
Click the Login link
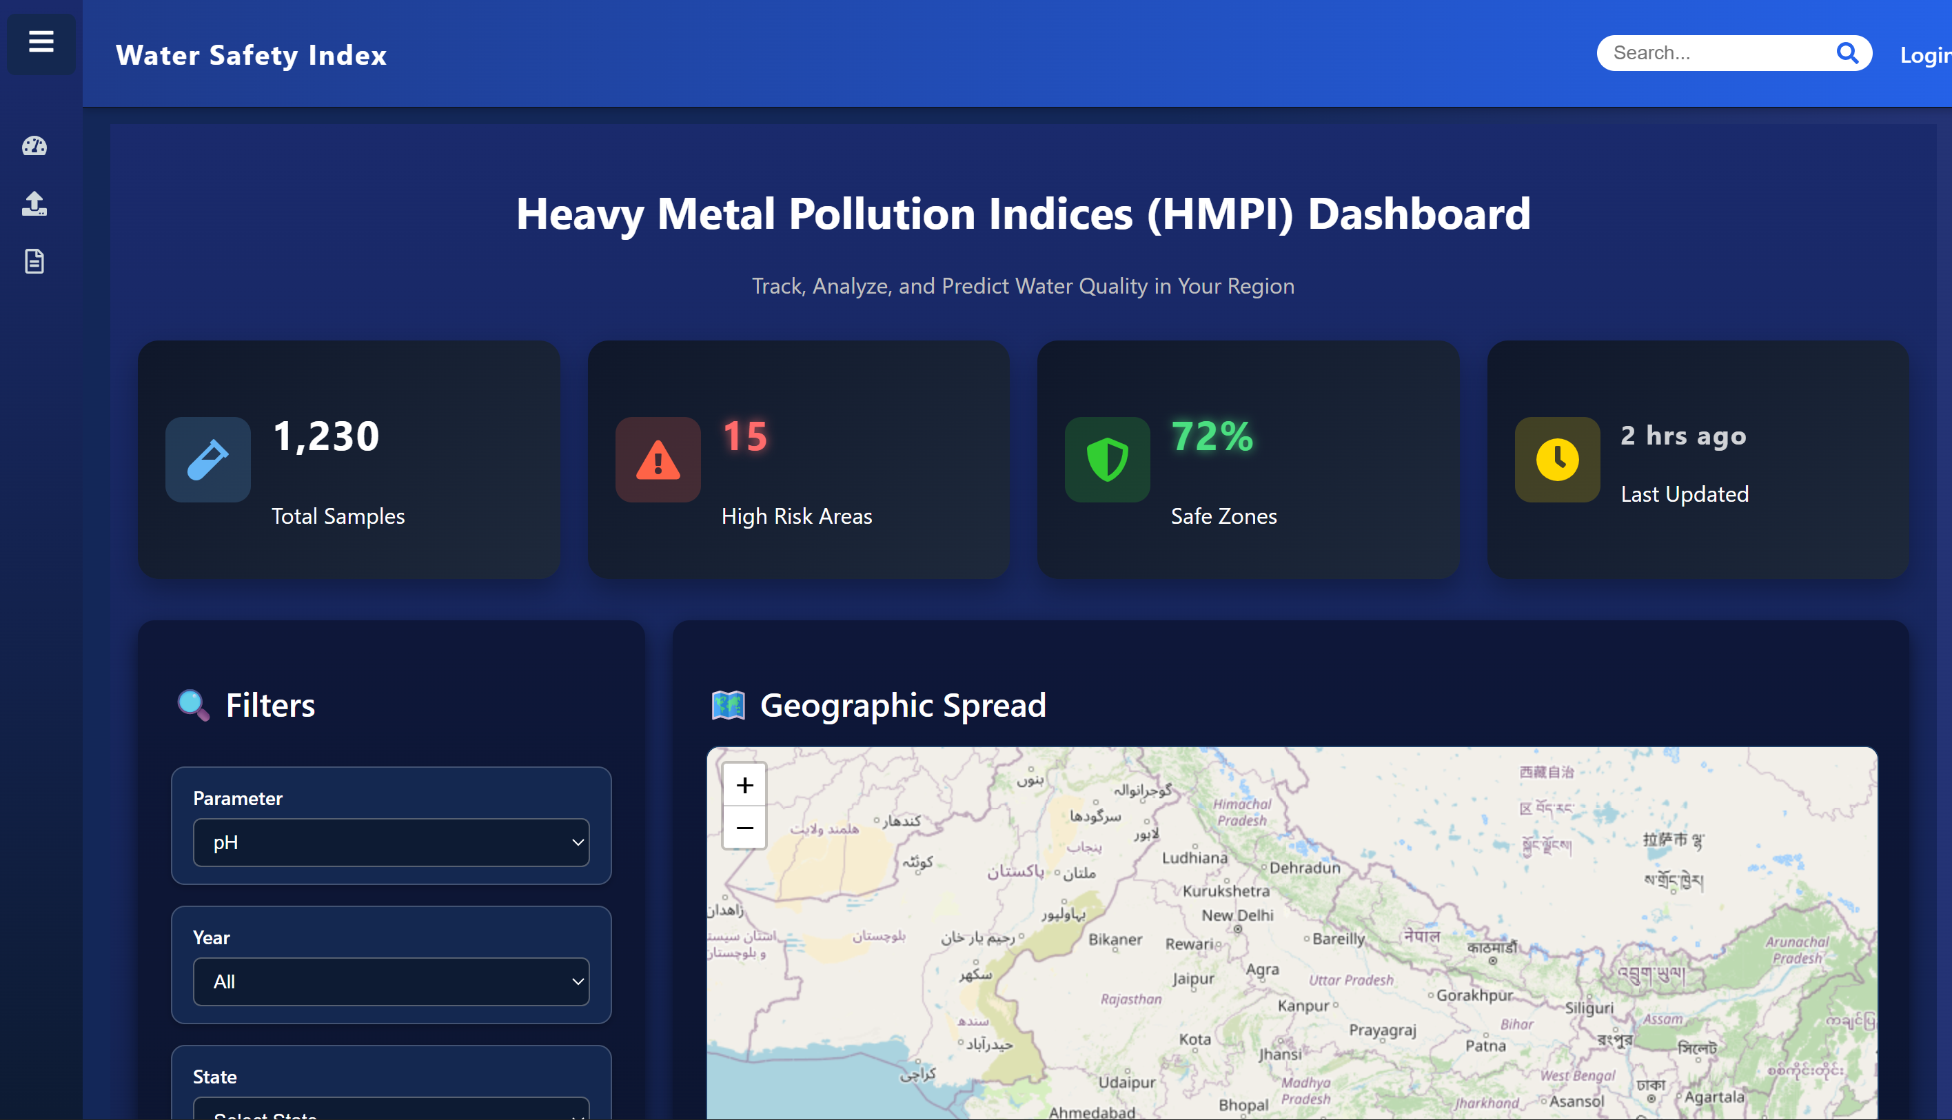click(x=1924, y=55)
